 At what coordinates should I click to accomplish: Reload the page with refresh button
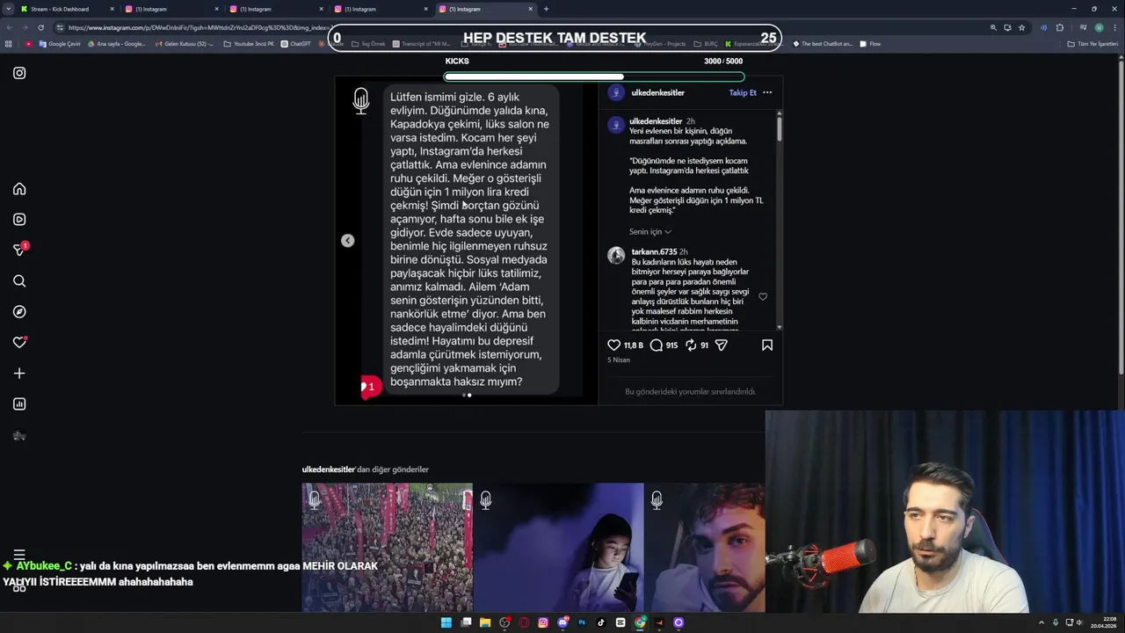[x=40, y=27]
